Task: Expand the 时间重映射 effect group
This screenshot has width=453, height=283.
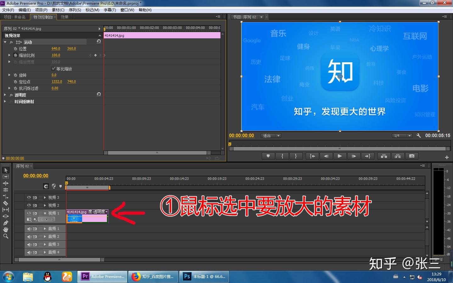Action: [x=5, y=102]
